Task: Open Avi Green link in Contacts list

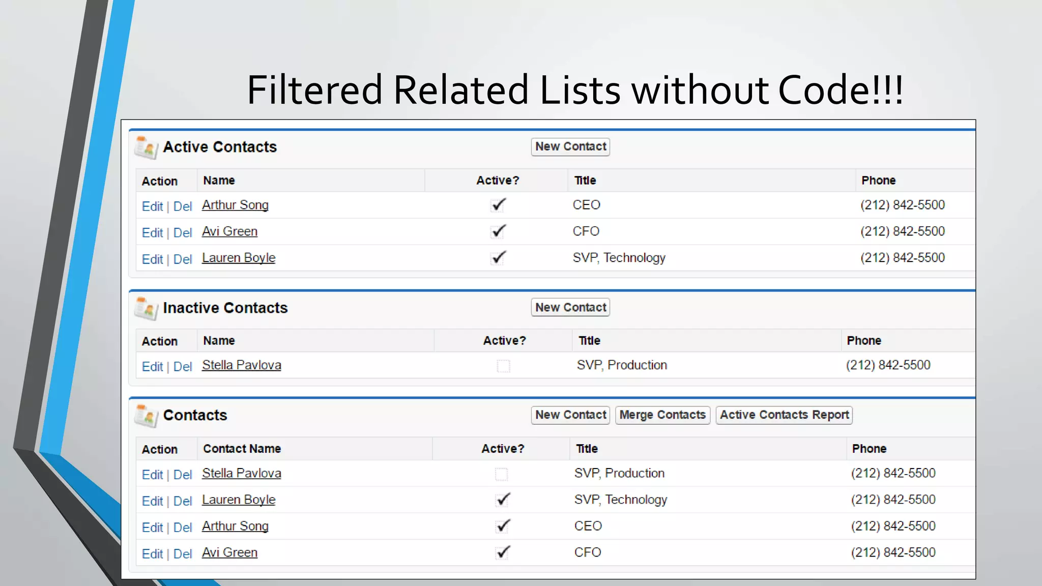Action: [229, 552]
